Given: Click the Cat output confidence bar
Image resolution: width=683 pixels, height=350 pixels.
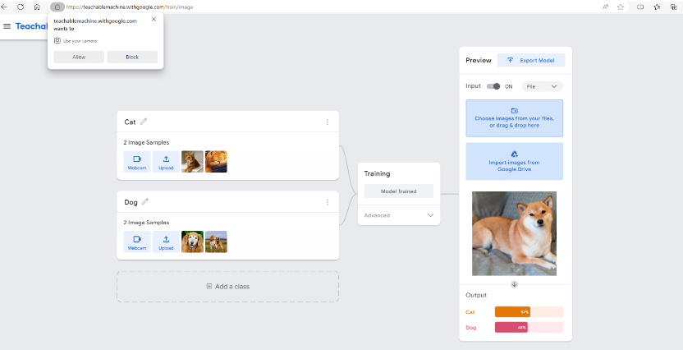Looking at the screenshot, I should pos(528,312).
